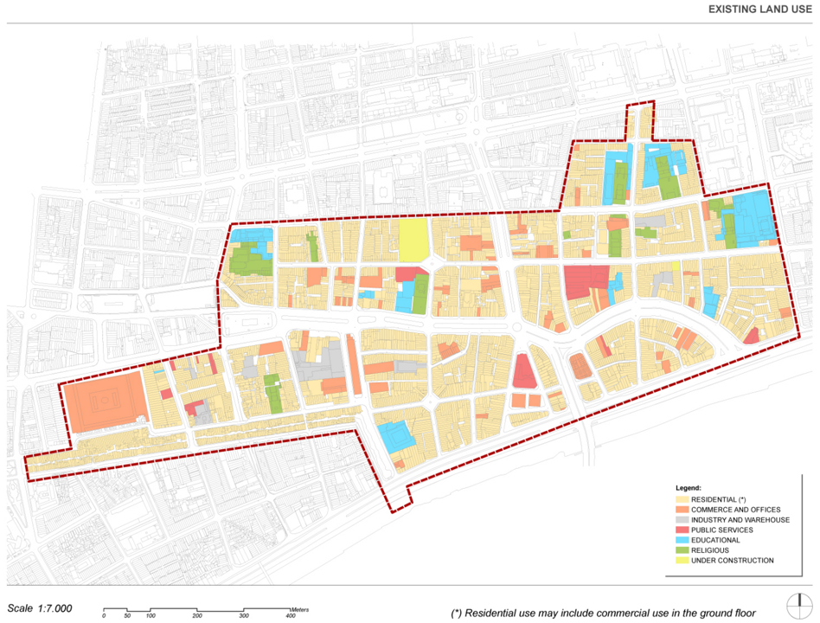Click the Public Services red legend swatch
820x623 pixels.
point(681,530)
